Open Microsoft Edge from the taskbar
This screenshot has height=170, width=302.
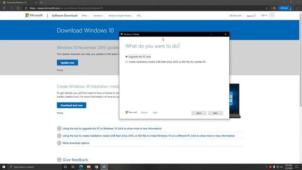81,167
